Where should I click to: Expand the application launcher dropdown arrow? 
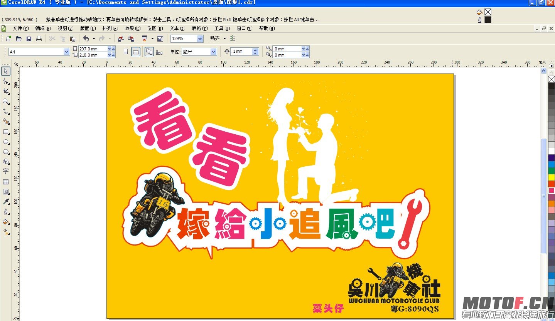coord(152,38)
